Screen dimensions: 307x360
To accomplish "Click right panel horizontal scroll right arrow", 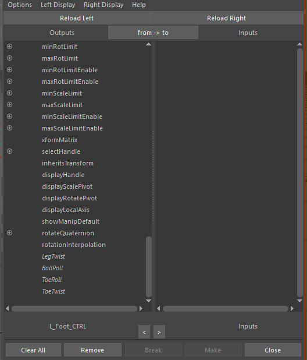I will 292,309.
